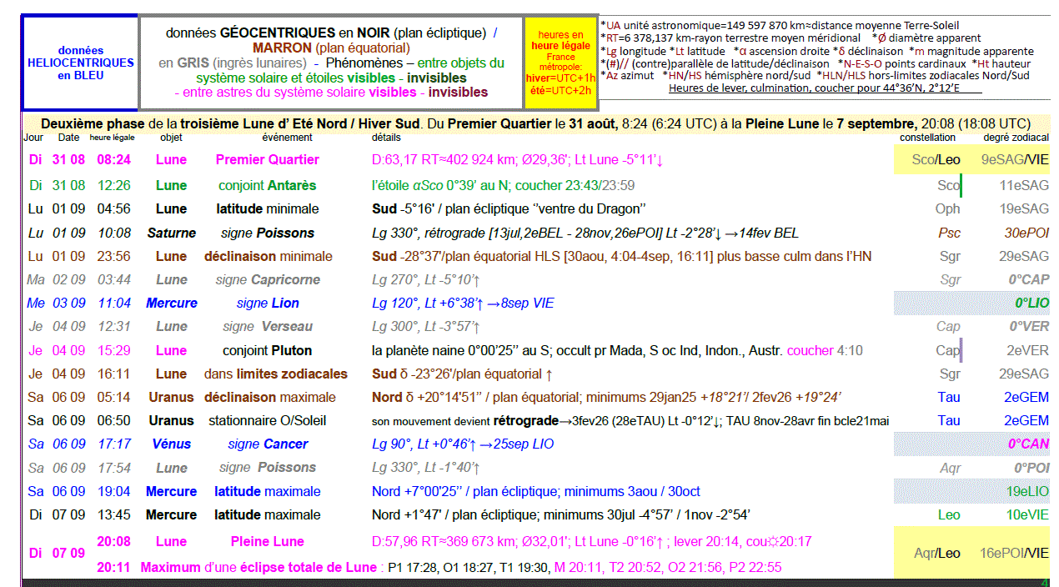The image size is (1059, 587).
Task: Select the 0°CAN zodiac degree cell
Action: 1027,444
